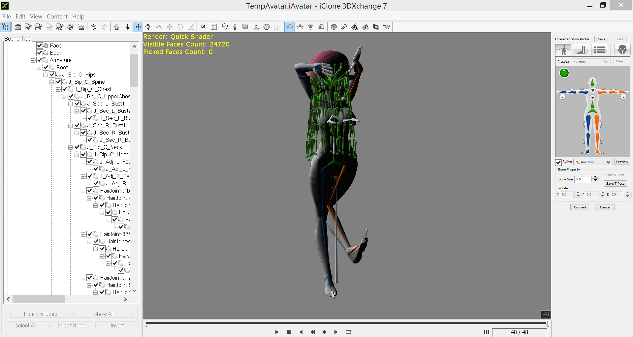The height and width of the screenshot is (337, 633).
Task: Collapse the Armature tree node
Action: (x=33, y=60)
